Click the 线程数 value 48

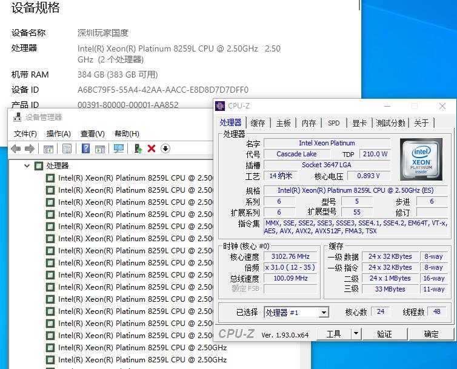437,311
